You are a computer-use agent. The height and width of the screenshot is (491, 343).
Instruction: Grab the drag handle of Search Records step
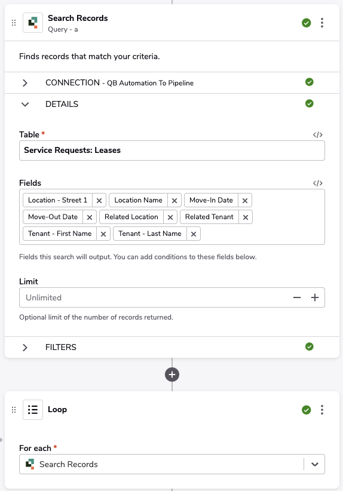(14, 23)
